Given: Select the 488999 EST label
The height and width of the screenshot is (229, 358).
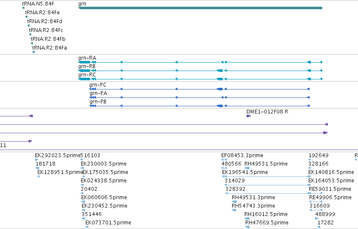Looking at the screenshot, I should click(x=325, y=214).
